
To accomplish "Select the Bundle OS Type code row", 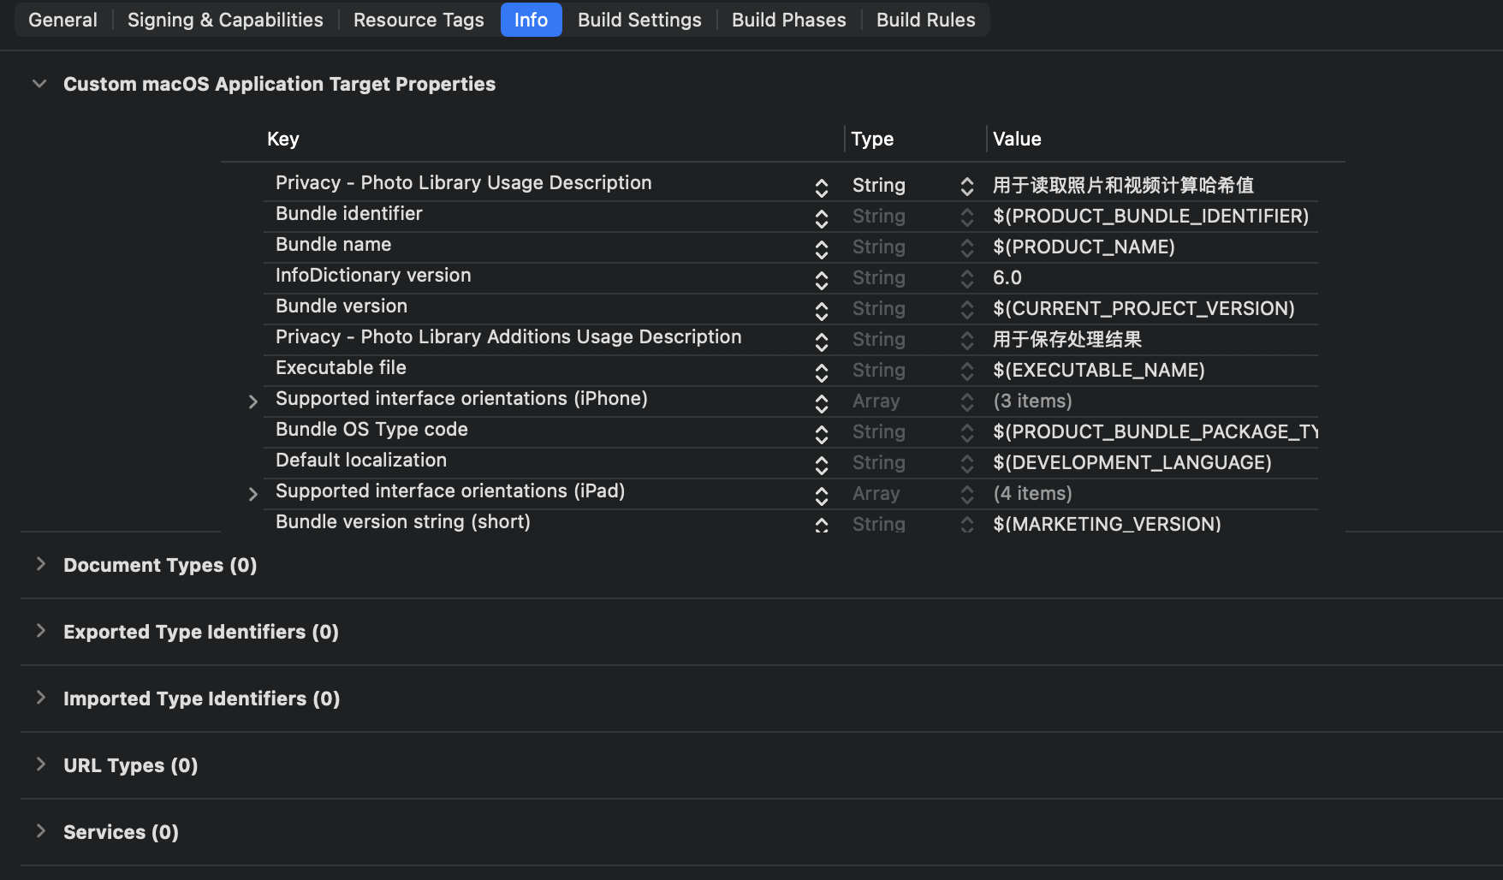I will (371, 430).
